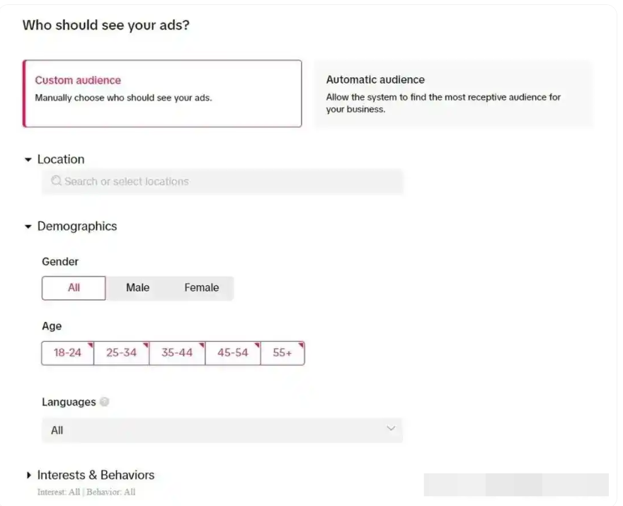Viewport: 623px width, 506px height.
Task: Click the Search or select locations field
Action: coord(227,182)
